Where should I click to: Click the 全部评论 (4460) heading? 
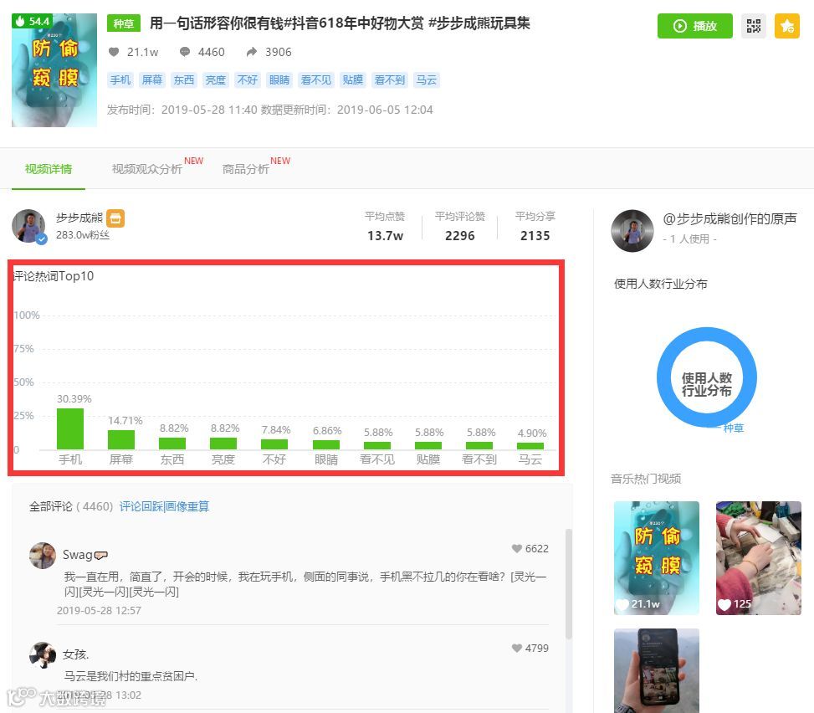click(71, 506)
